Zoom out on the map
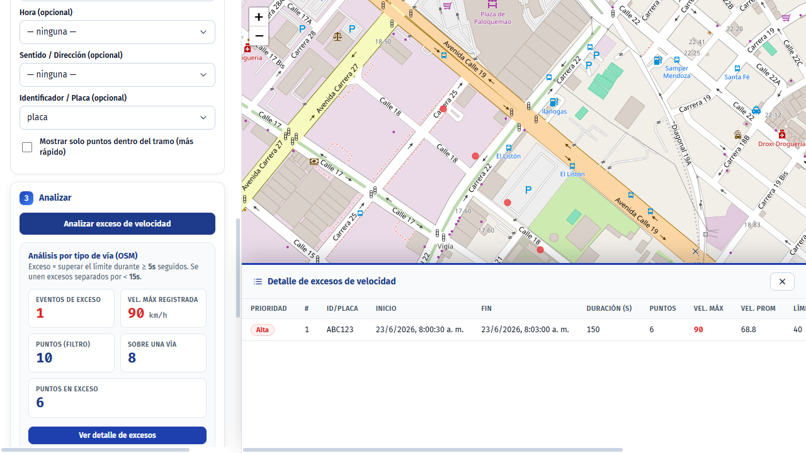 pos(258,36)
